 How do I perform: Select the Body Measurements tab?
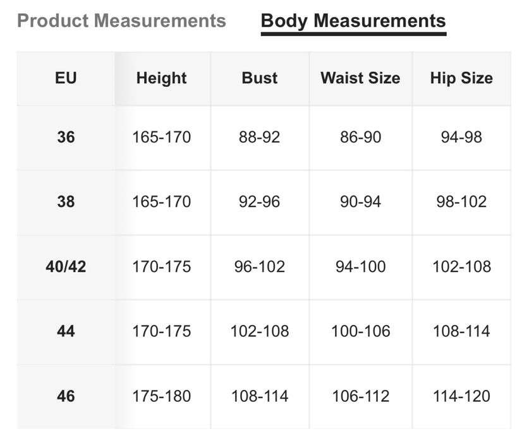click(353, 21)
